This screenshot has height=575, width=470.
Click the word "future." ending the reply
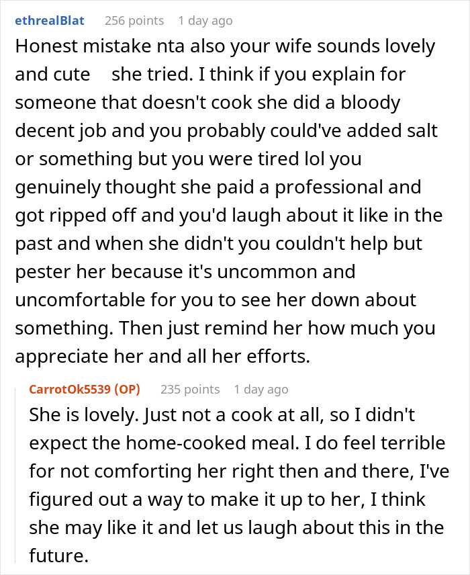59,556
